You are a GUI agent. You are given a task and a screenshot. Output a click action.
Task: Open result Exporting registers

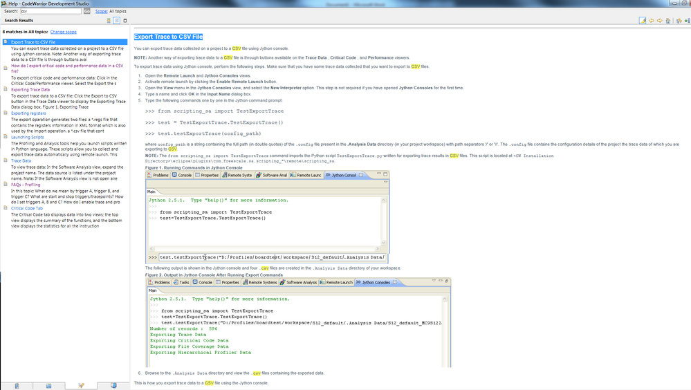(x=28, y=113)
